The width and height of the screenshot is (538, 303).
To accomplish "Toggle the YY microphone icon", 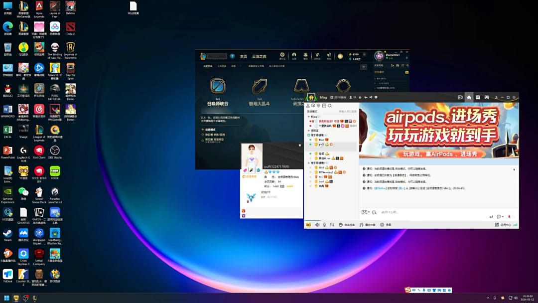I will (x=325, y=225).
